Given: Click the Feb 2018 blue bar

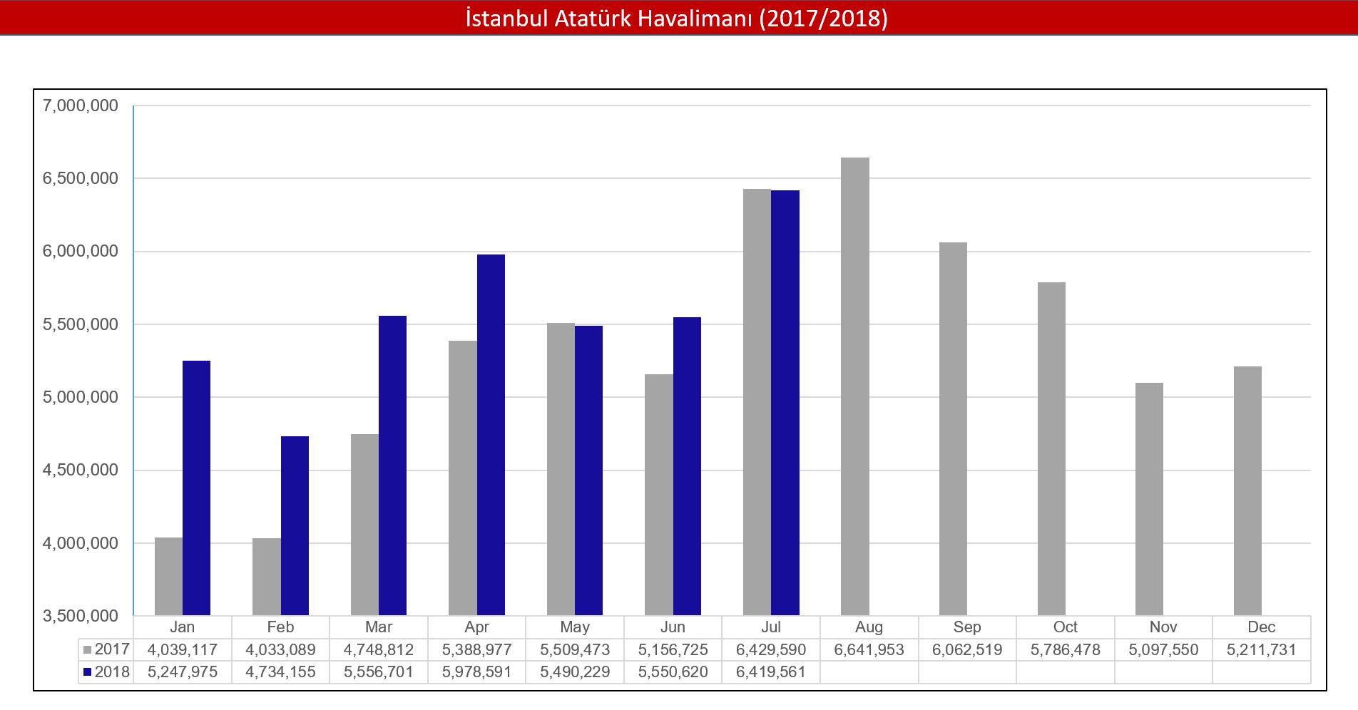Looking at the screenshot, I should click(x=295, y=525).
